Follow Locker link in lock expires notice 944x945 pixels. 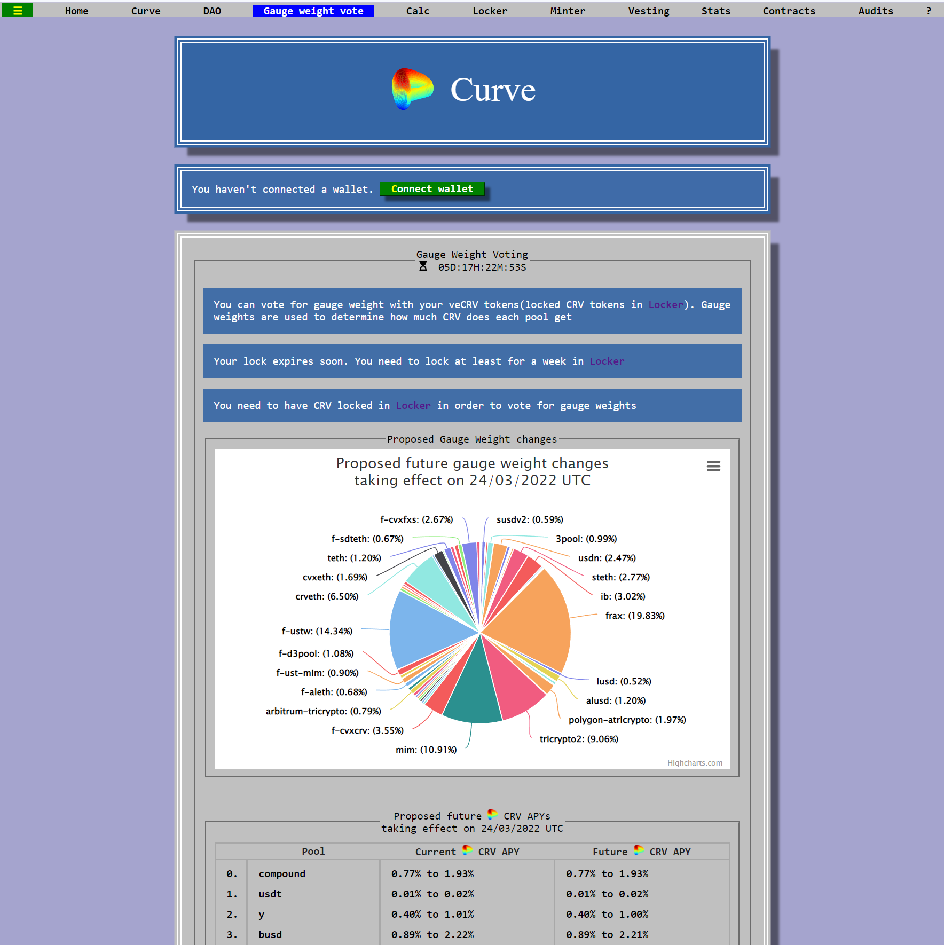tap(607, 361)
